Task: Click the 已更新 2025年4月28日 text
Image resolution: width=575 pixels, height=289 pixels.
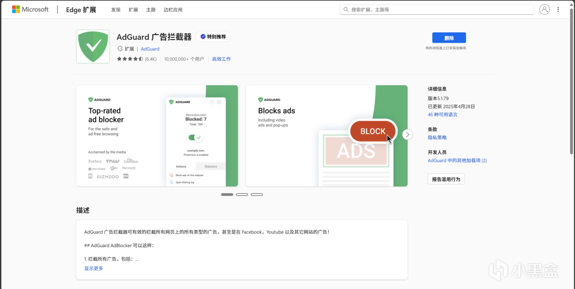Action: click(x=451, y=107)
